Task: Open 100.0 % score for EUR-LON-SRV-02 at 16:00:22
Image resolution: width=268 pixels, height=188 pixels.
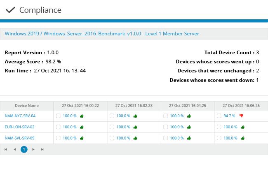Action: [x=70, y=127]
